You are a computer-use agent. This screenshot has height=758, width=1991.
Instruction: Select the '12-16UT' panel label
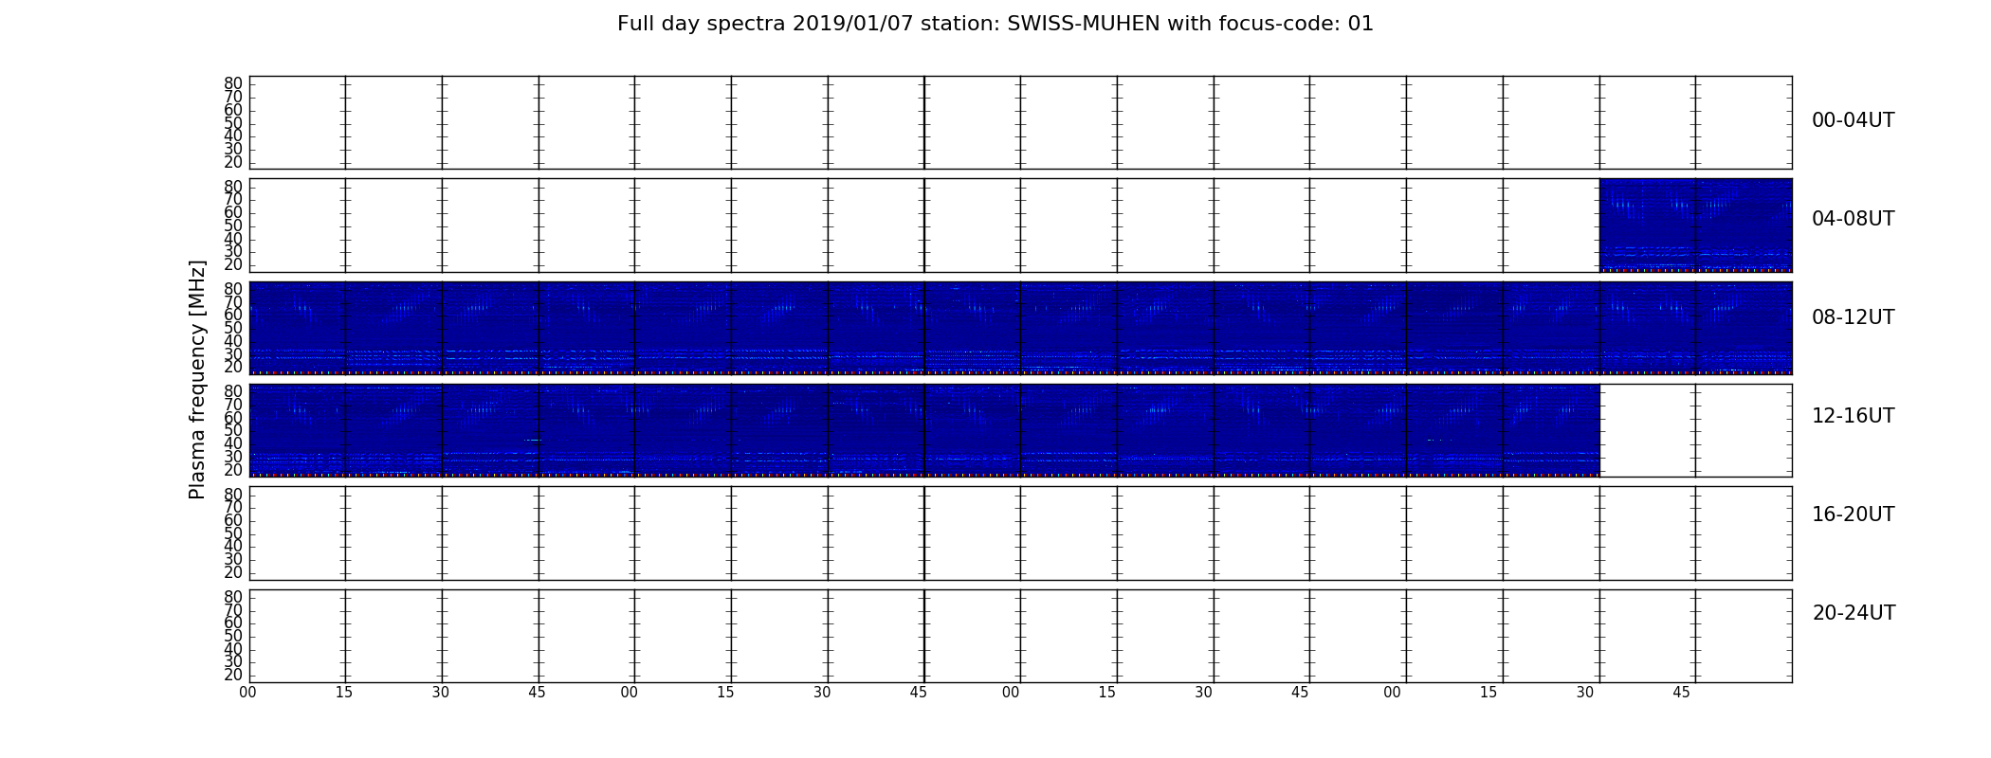[1853, 416]
